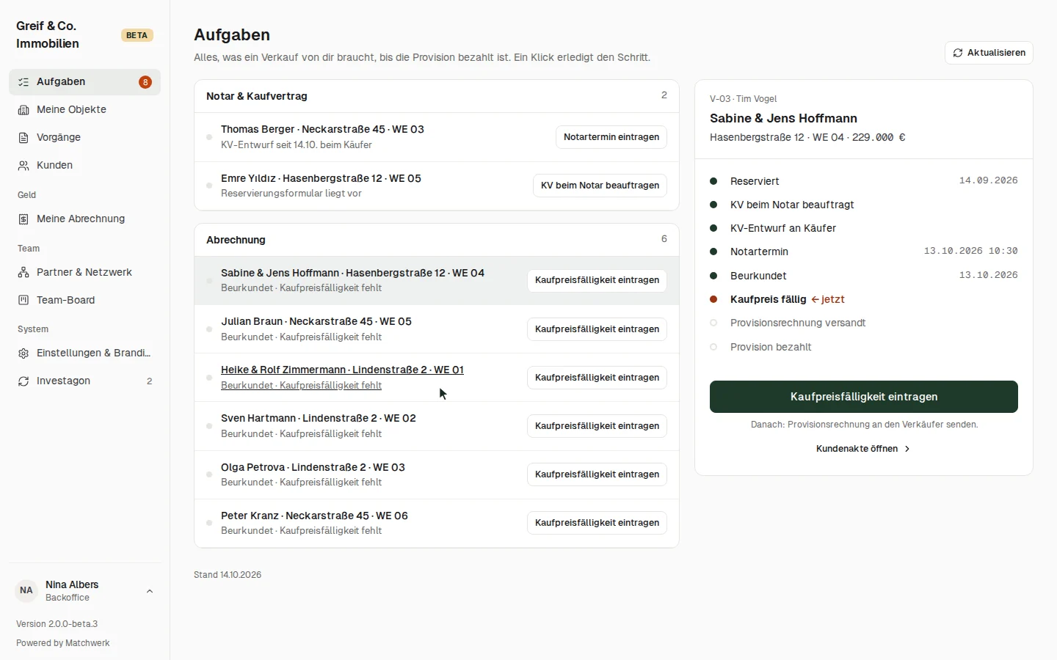
Task: Click Notartermin eintragen for Thomas Berger
Action: point(611,137)
